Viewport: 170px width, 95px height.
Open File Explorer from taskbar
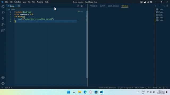click(80, 92)
